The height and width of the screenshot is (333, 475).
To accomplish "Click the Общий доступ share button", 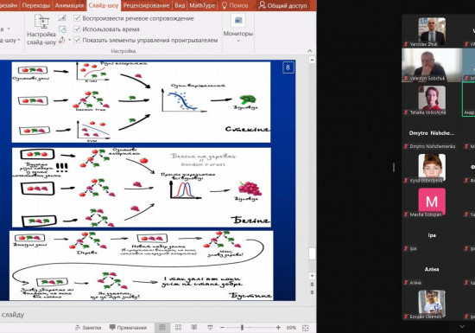I will [x=282, y=5].
